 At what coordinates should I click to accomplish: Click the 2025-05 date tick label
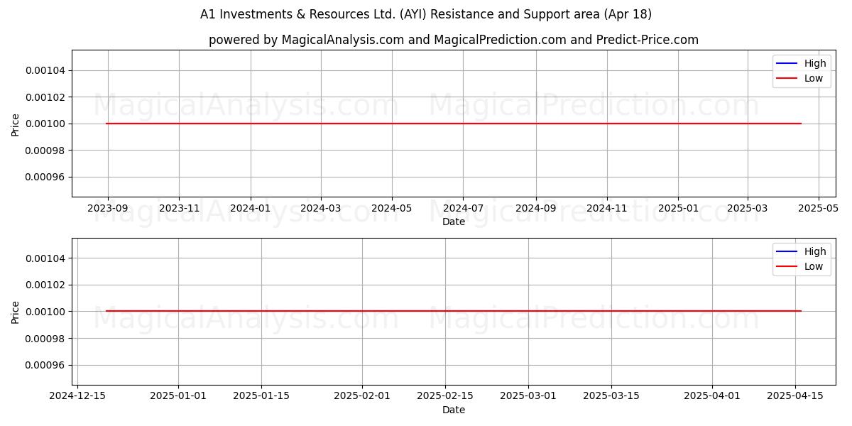click(819, 208)
